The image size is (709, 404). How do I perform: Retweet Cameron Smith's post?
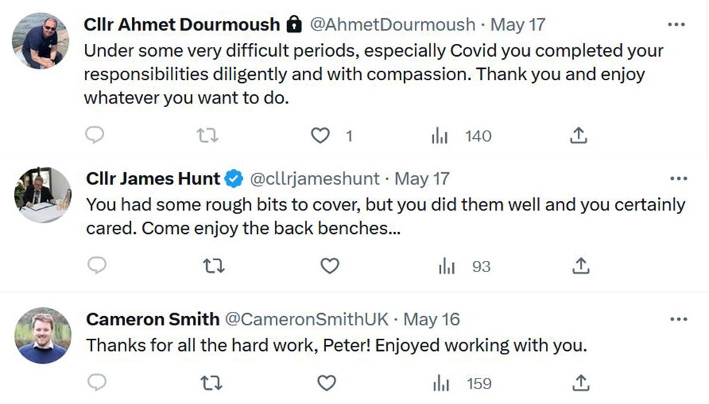211,383
